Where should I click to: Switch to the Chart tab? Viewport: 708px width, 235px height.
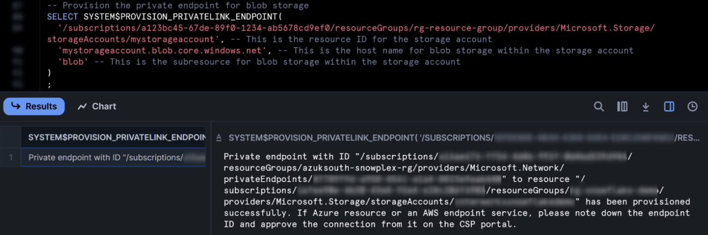tap(97, 106)
